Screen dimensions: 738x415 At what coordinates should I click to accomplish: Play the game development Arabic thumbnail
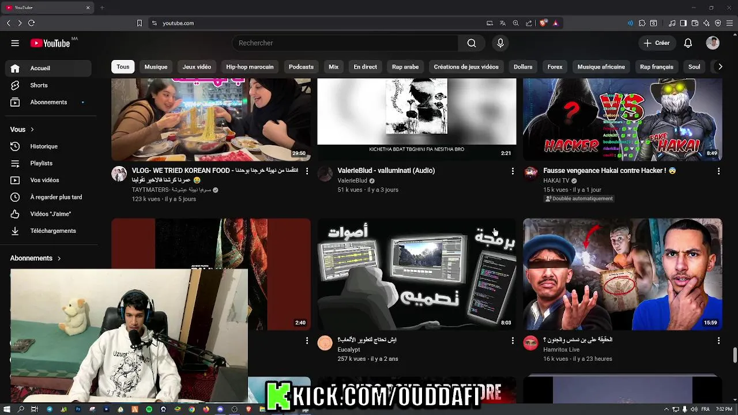tap(417, 274)
